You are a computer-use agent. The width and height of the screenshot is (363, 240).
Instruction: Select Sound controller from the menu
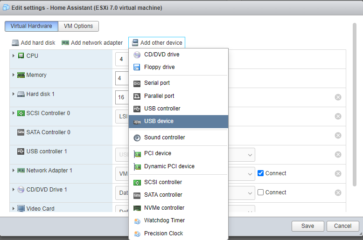coord(179,137)
